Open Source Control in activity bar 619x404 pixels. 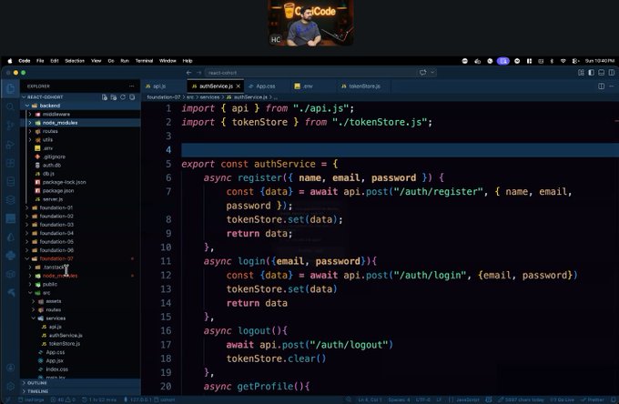(x=10, y=126)
